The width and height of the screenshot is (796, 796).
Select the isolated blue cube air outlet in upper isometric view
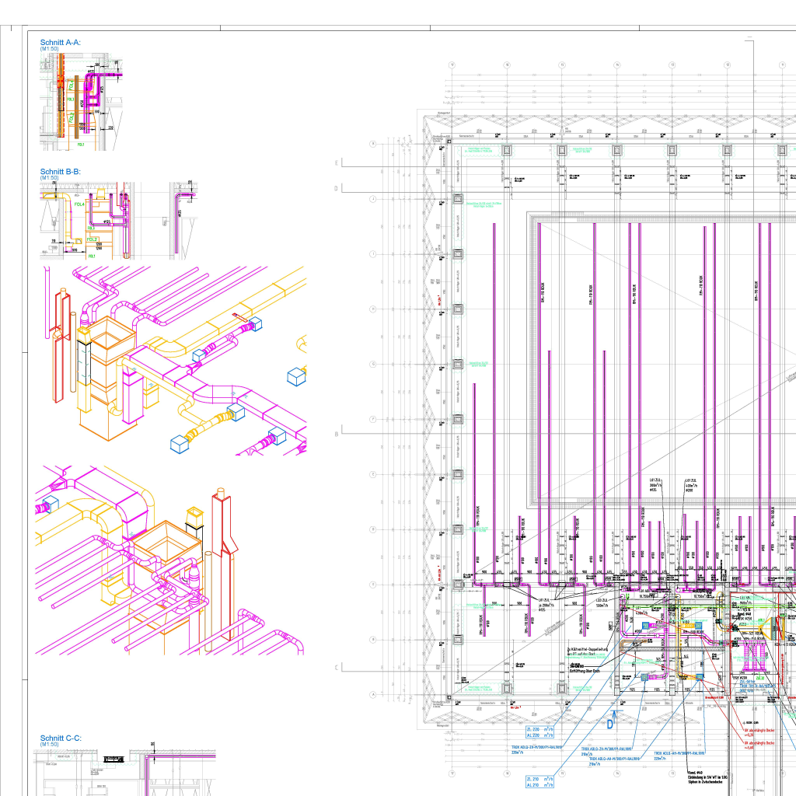298,376
